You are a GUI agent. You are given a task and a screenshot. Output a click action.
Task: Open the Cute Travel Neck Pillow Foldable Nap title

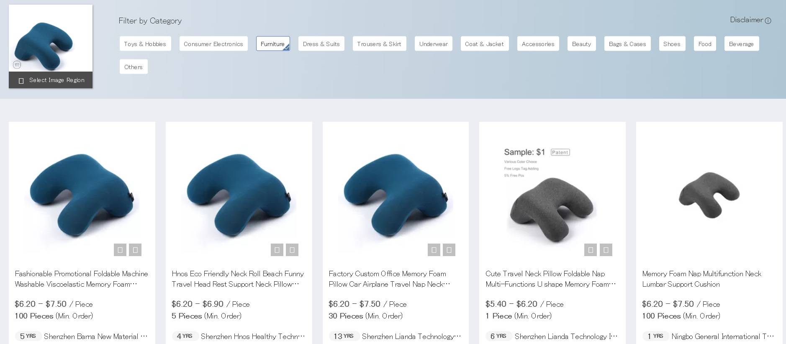[x=550, y=279]
